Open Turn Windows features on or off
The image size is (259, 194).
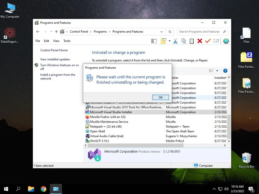click(59, 67)
